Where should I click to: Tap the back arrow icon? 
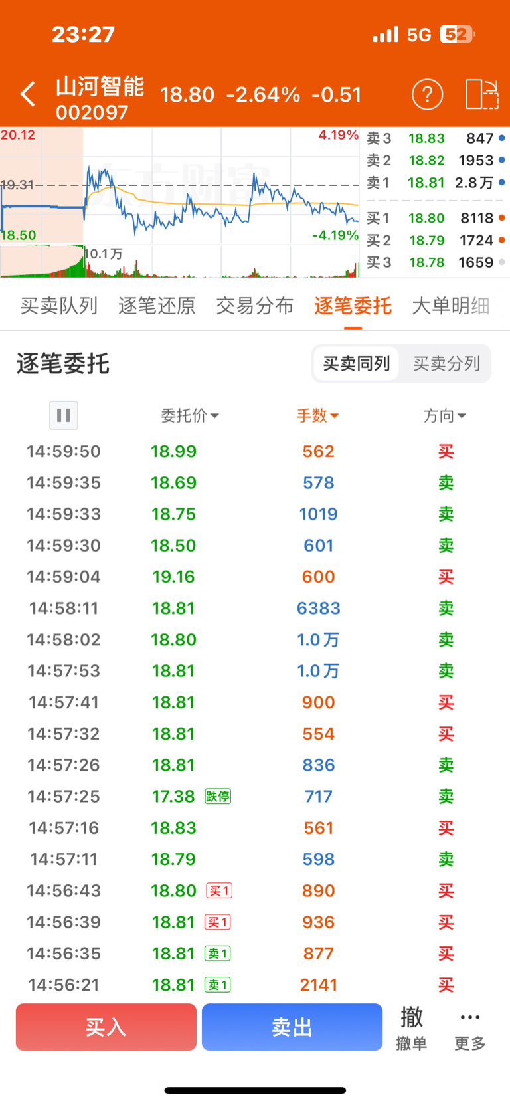(x=28, y=94)
